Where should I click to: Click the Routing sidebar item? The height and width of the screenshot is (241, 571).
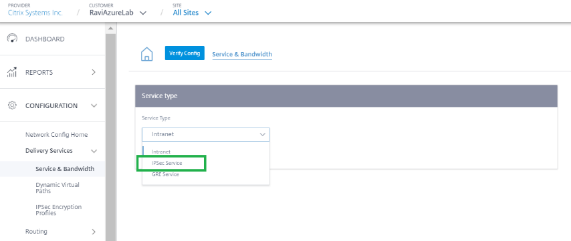pos(36,231)
